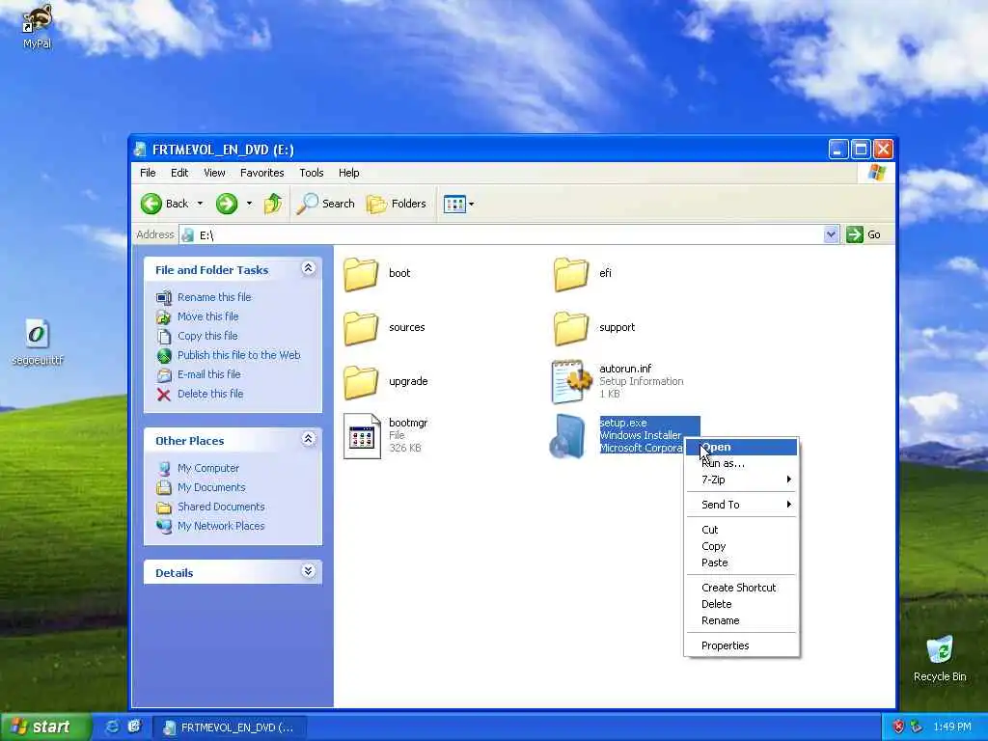This screenshot has width=988, height=741.
Task: Click the second quick launch icon
Action: coord(134,727)
